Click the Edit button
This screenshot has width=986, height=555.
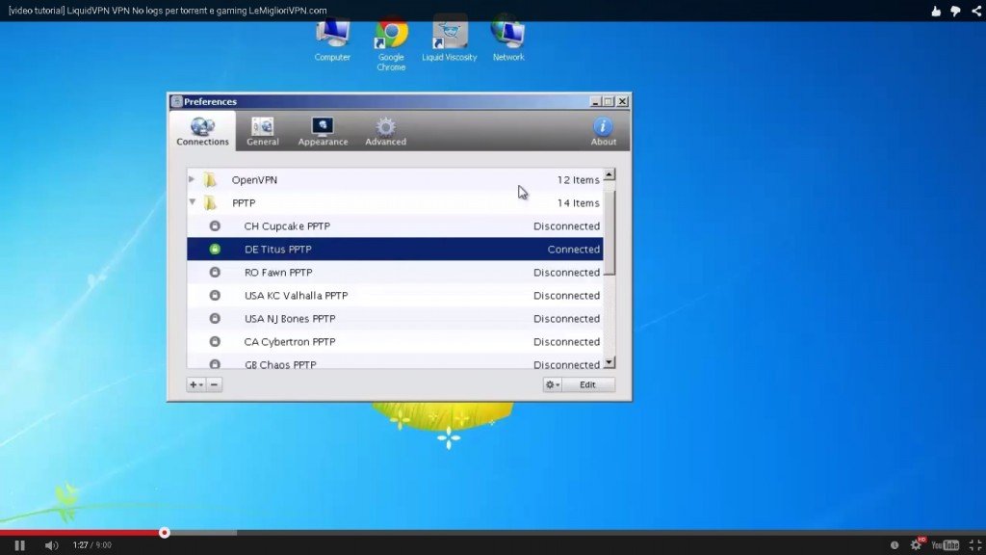(588, 384)
